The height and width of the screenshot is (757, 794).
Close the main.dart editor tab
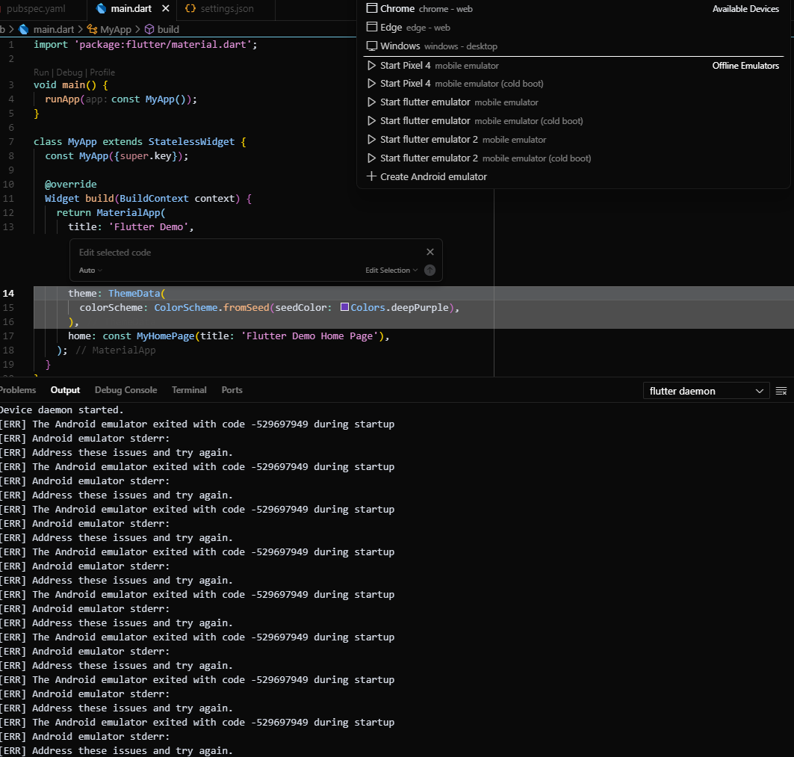click(166, 9)
